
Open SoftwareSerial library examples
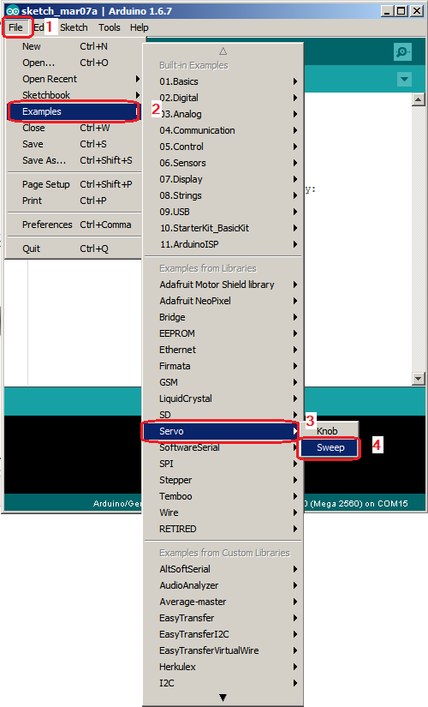(223, 447)
